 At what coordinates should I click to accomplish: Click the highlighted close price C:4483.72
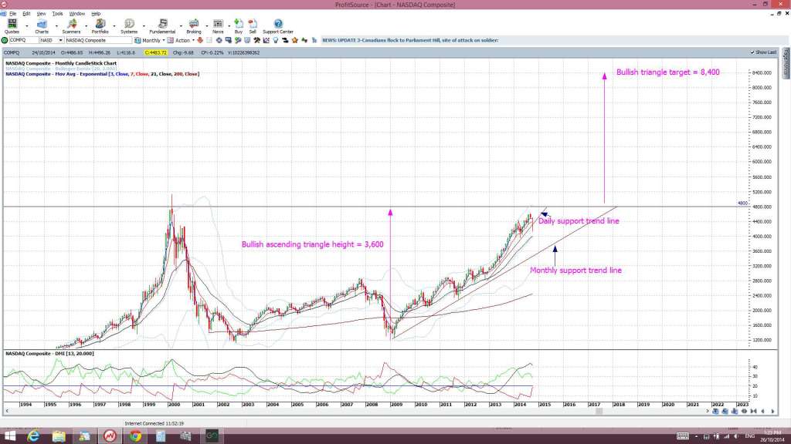click(x=155, y=52)
